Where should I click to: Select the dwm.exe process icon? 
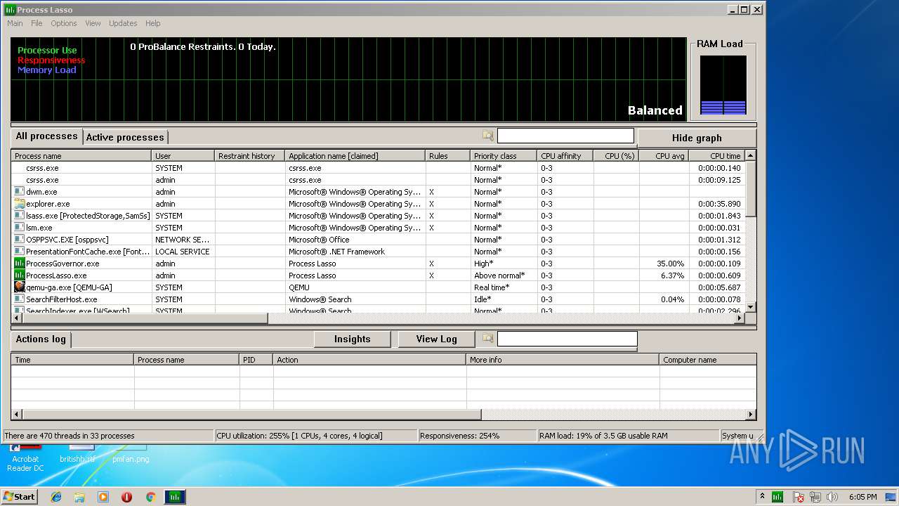coord(19,192)
